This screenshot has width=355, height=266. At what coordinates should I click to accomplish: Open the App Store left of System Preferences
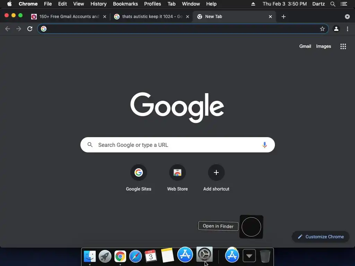(185, 255)
